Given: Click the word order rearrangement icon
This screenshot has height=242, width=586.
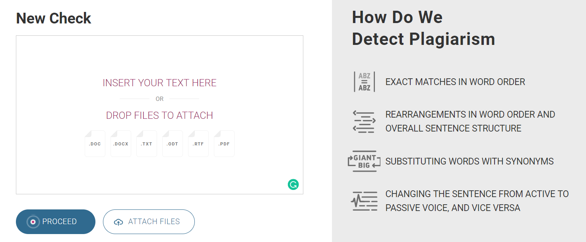Looking at the screenshot, I should [x=364, y=122].
